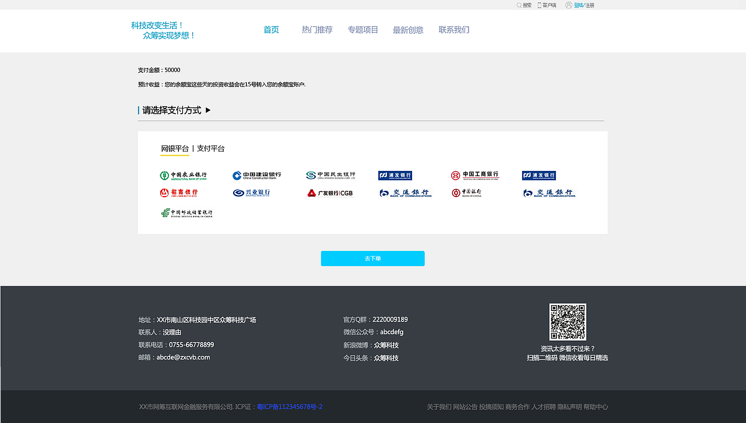
Task: Select 交通银行 logo beside 广发银行
Action: click(405, 193)
